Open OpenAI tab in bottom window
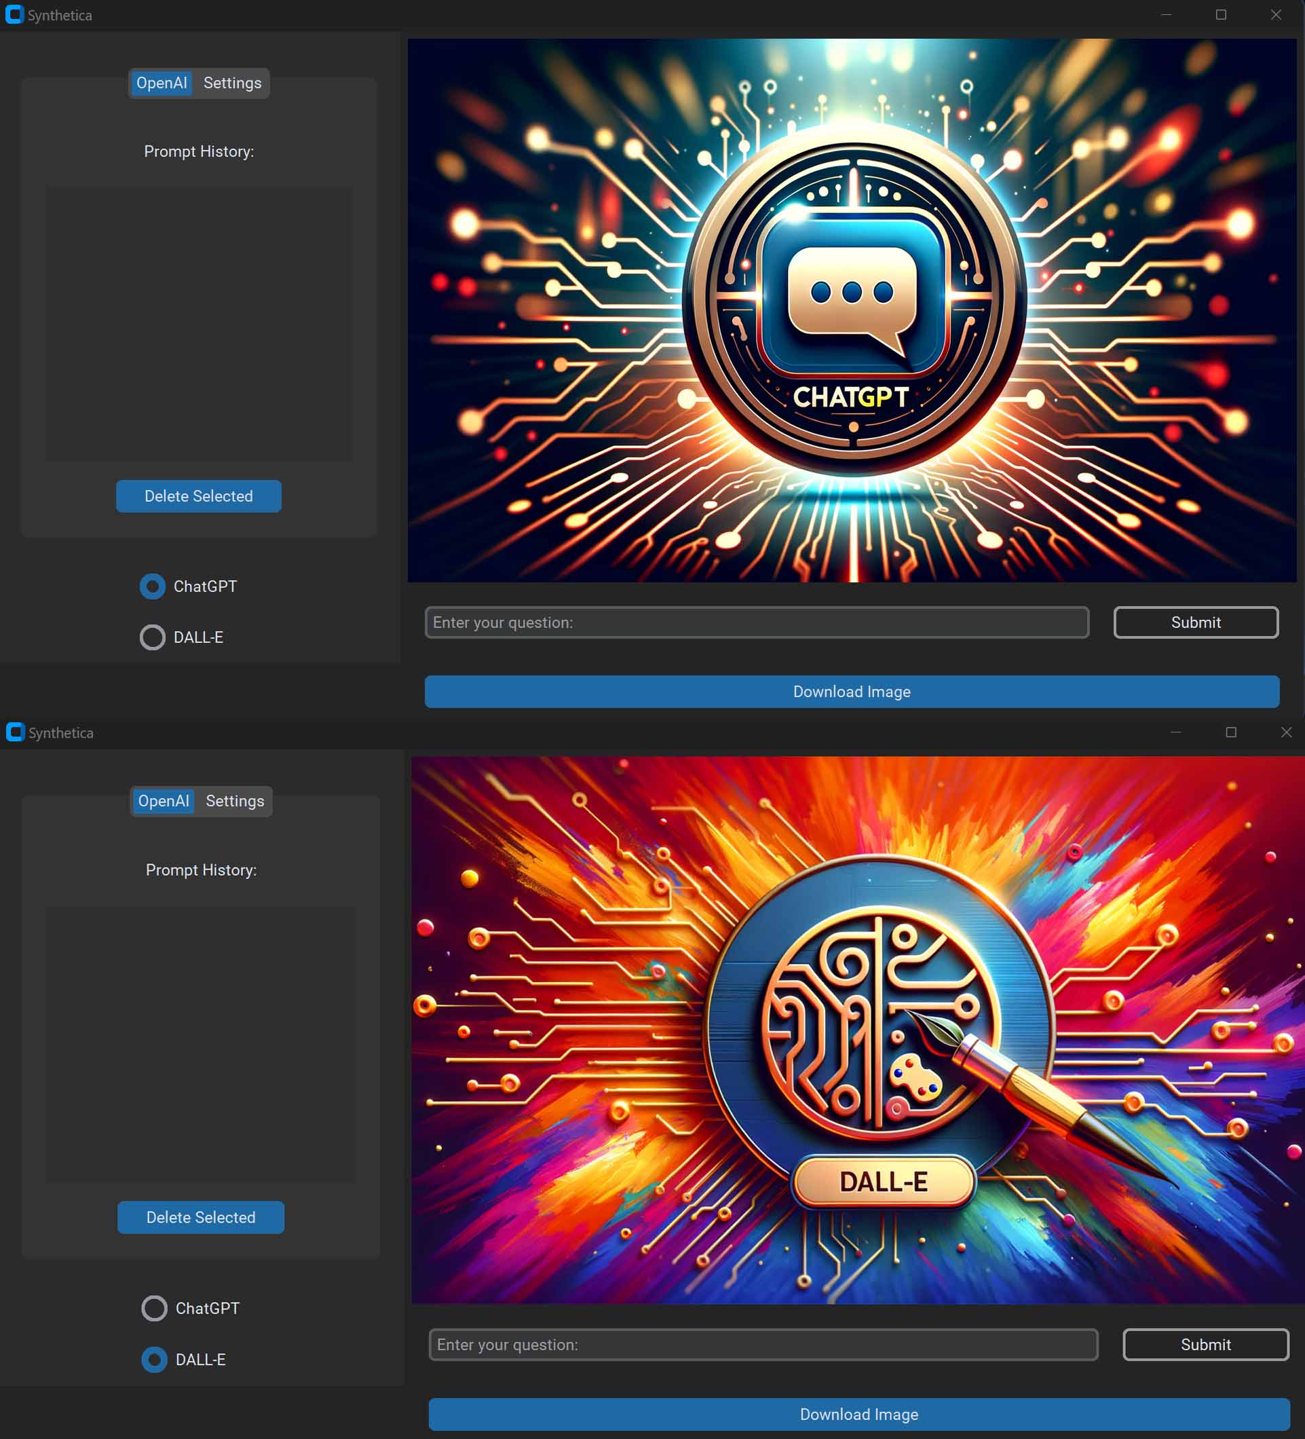 [164, 802]
